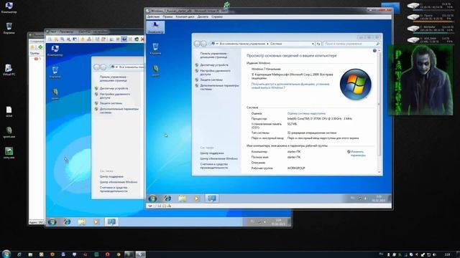The image size is (460, 258).
Task: Click refresh button next to address bar
Action: pyautogui.click(x=318, y=44)
